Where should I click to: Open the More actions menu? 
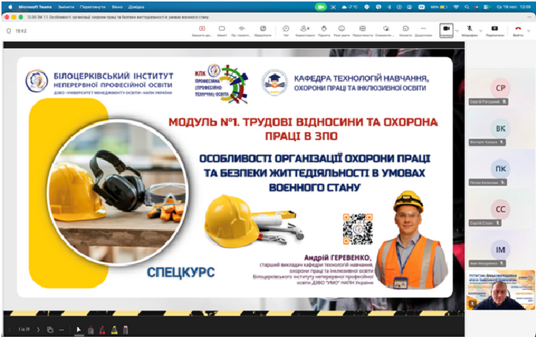[423, 30]
